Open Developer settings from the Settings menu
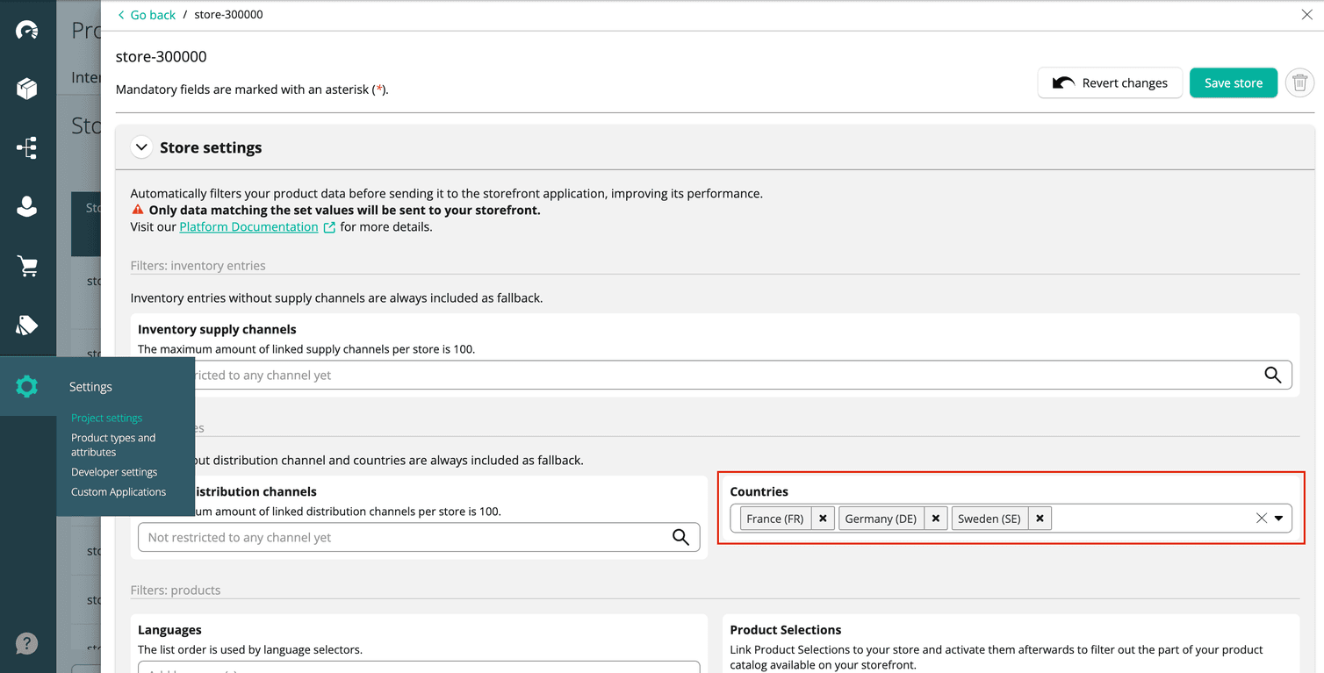Viewport: 1324px width, 673px height. pyautogui.click(x=113, y=471)
